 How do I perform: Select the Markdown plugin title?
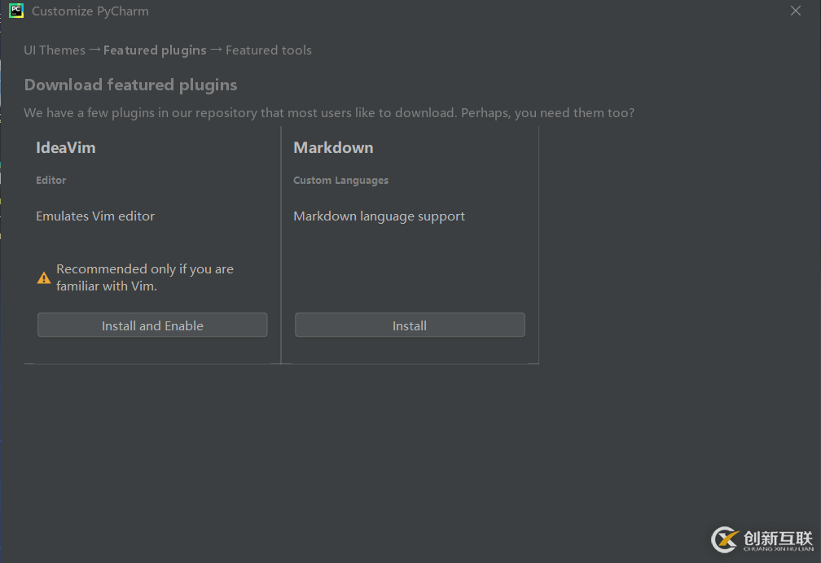pos(333,147)
